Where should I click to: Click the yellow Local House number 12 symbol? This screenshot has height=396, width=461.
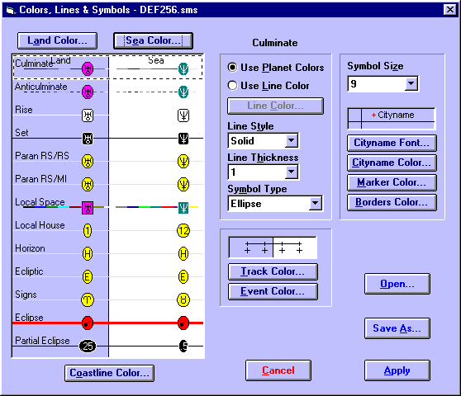[x=183, y=231]
